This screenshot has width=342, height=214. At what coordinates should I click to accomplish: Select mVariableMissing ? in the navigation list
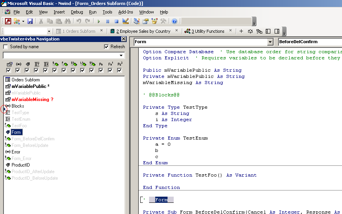(x=32, y=99)
